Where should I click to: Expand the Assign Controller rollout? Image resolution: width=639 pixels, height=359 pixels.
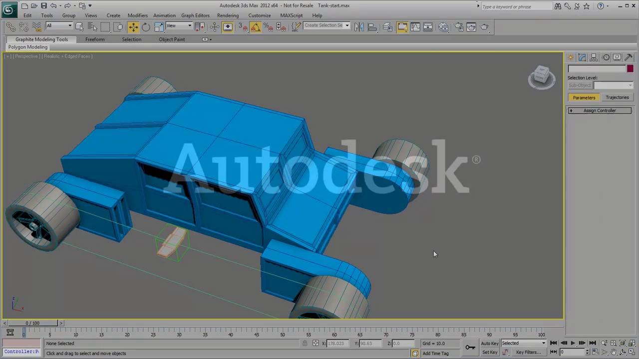coord(600,111)
